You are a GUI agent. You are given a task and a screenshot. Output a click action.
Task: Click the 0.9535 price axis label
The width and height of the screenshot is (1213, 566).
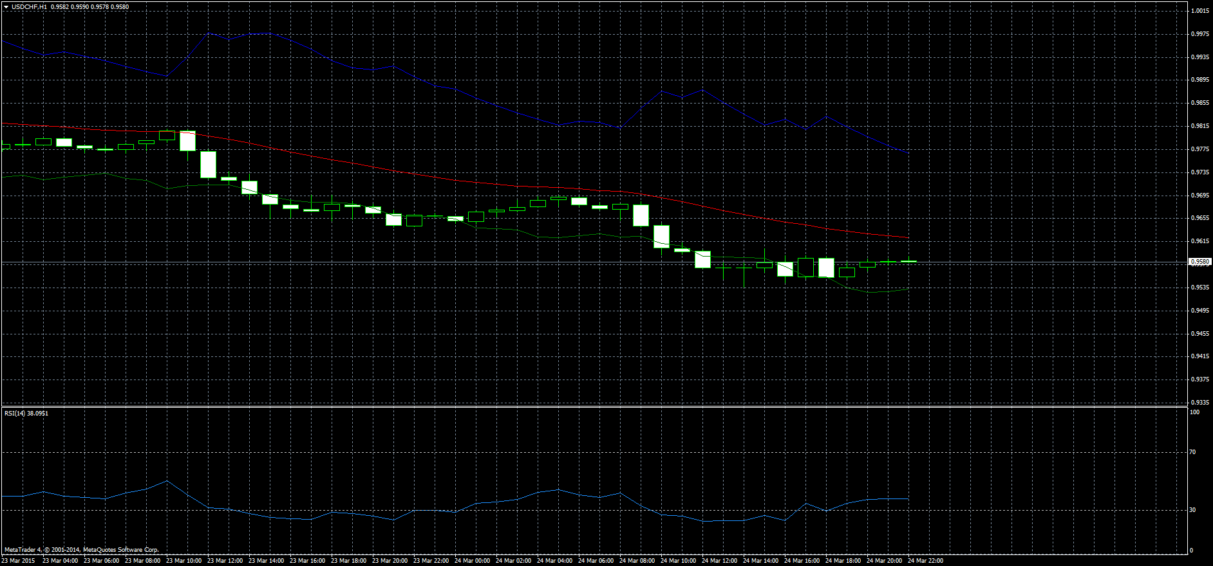click(1199, 288)
